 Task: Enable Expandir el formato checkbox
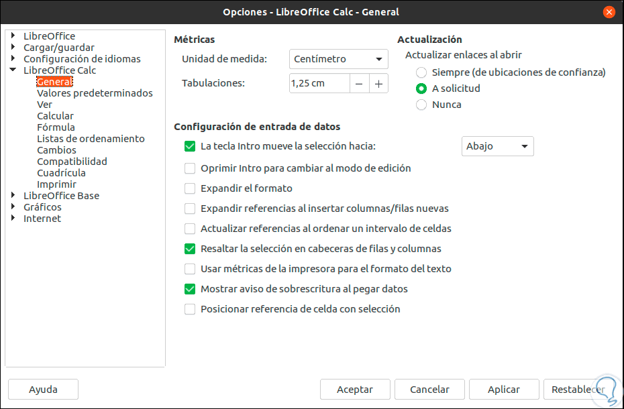[190, 188]
